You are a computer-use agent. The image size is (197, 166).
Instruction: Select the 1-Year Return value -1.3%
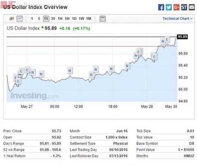56,156
